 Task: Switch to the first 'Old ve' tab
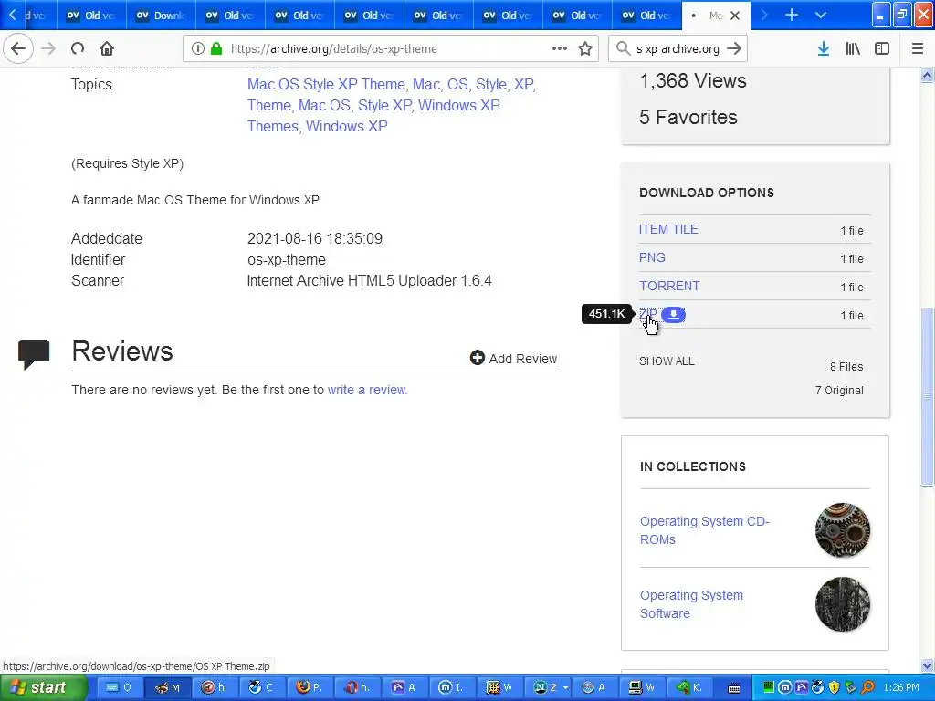coord(91,15)
